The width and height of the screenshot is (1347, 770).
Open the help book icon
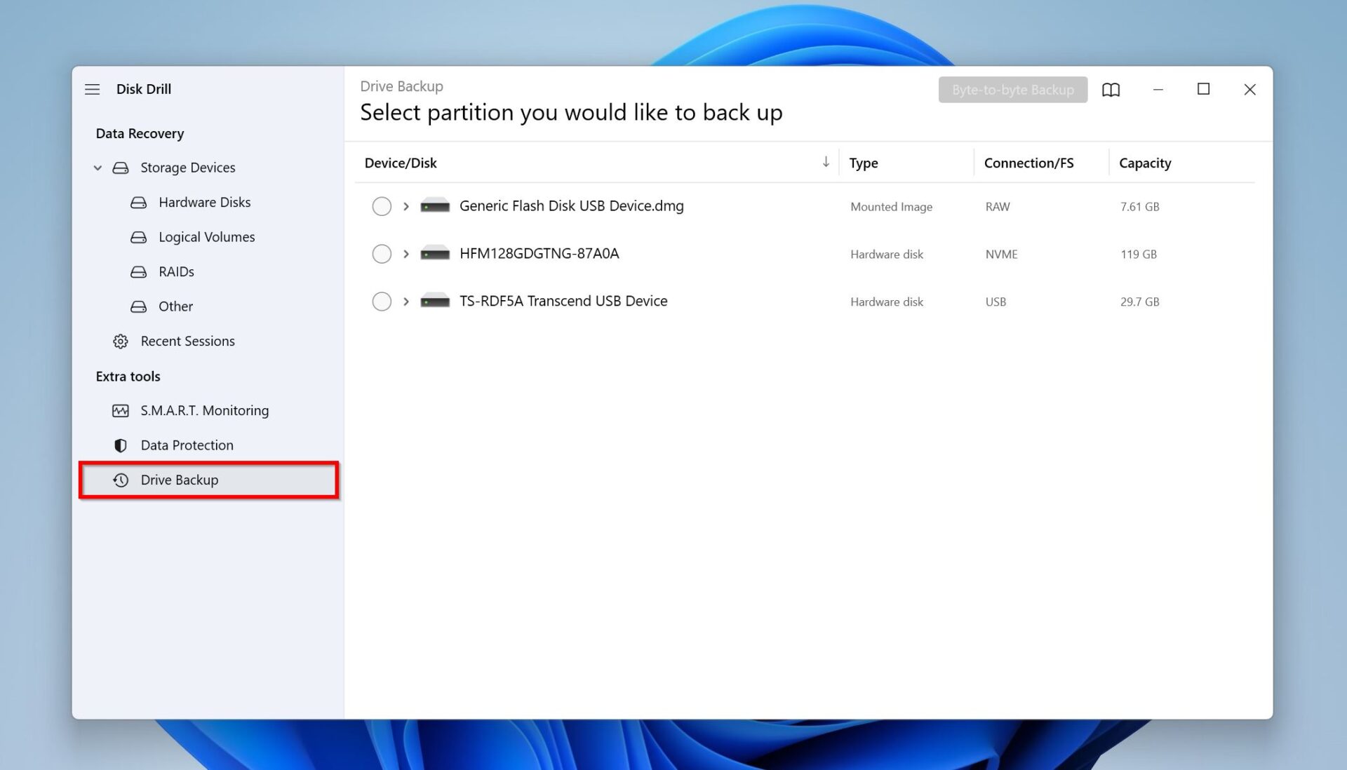click(x=1111, y=90)
